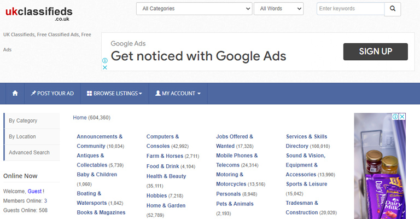Viewport: 420px width, 219px height.
Task: Expand the My Account menu
Action: 178,94
